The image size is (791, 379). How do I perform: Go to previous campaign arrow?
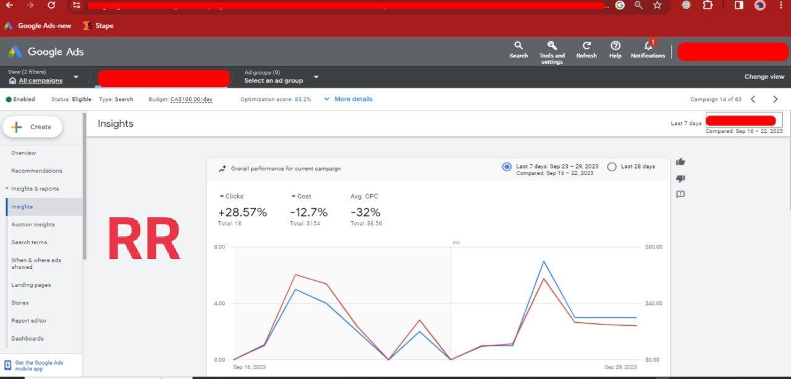pyautogui.click(x=753, y=99)
